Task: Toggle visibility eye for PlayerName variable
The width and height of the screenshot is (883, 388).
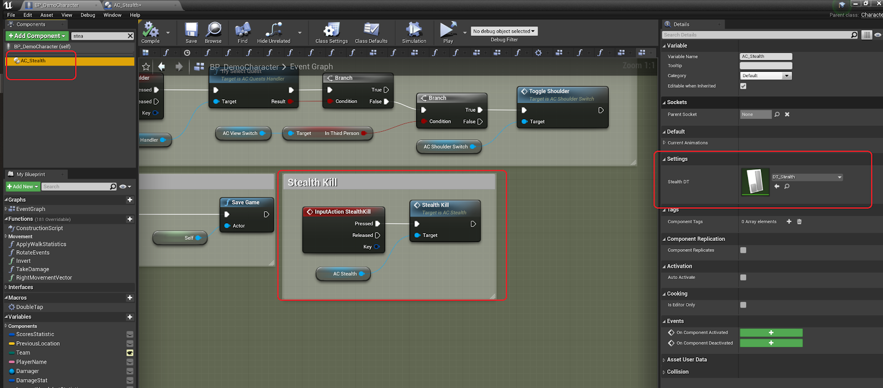Action: 130,362
